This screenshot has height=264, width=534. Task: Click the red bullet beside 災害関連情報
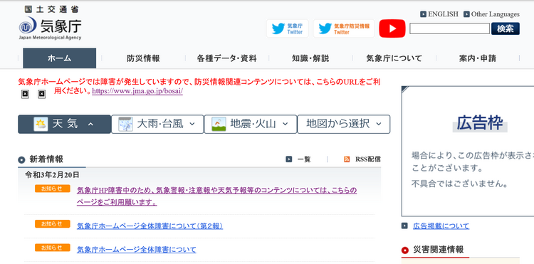405,250
